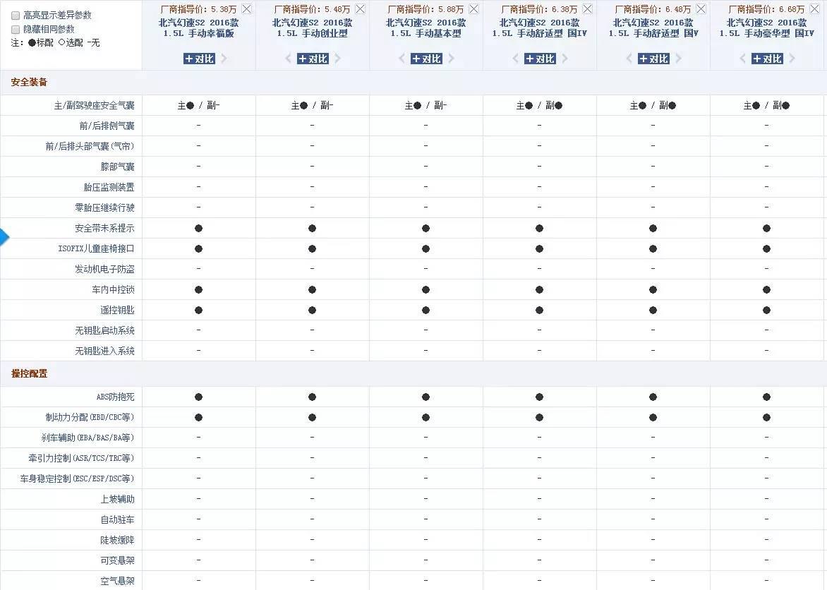827x590 pixels.
Task: Jump to 安全装备 section header
Action: [x=29, y=83]
